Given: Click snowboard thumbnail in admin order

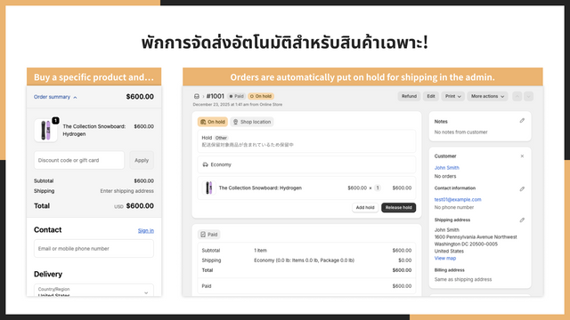Looking at the screenshot, I should (209, 188).
